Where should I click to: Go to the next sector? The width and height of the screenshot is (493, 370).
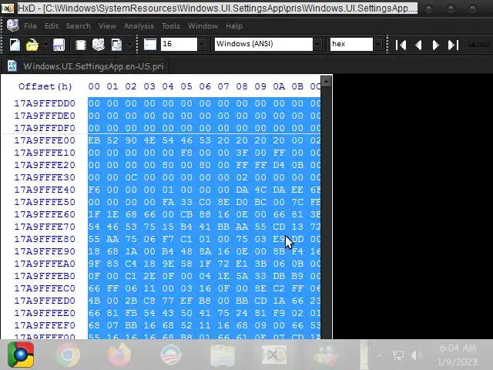[x=435, y=45]
